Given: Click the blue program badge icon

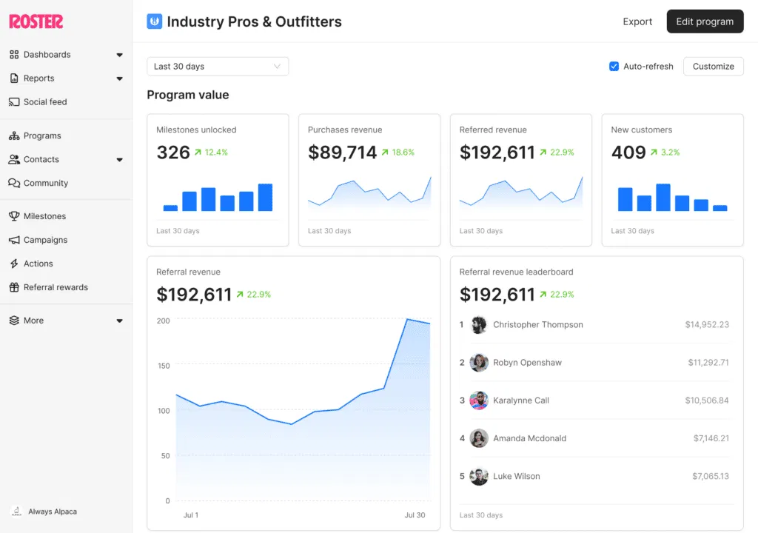Looking at the screenshot, I should click(x=154, y=21).
